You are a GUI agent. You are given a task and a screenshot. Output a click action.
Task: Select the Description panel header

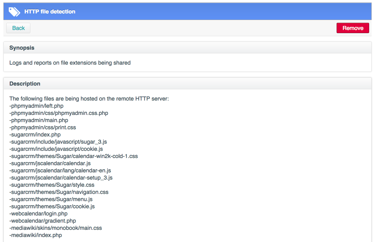[x=188, y=84]
